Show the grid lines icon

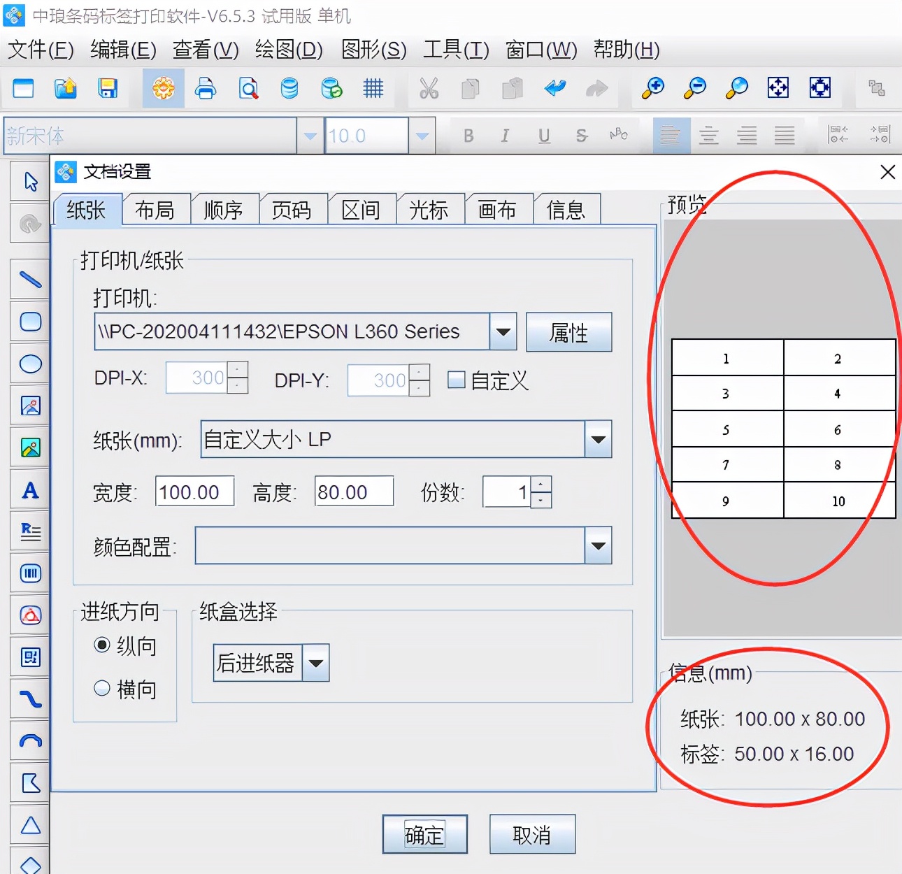tap(373, 88)
